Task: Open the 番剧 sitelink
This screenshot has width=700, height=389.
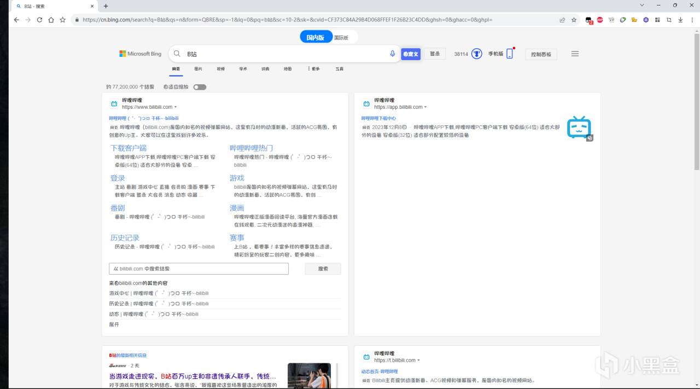Action: (x=118, y=208)
